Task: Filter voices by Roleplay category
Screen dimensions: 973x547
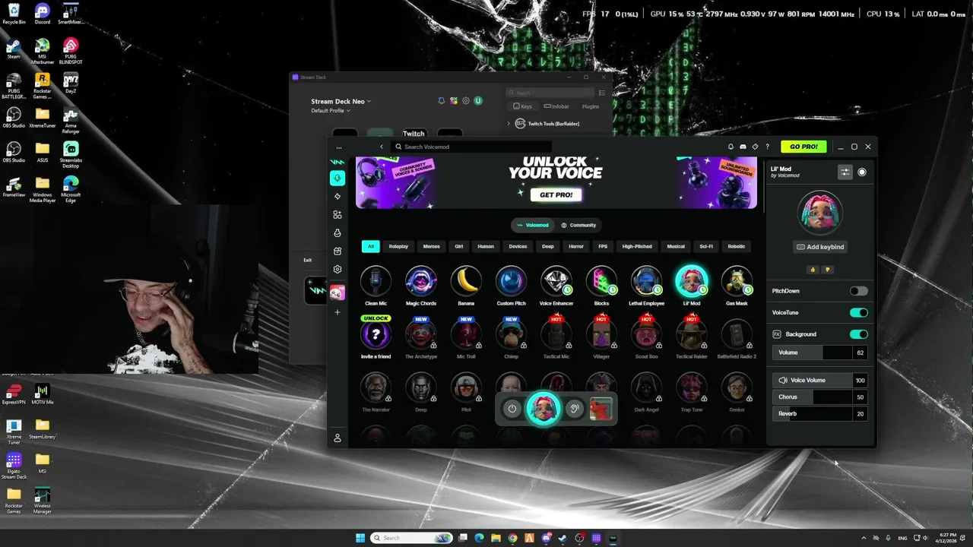Action: [398, 246]
